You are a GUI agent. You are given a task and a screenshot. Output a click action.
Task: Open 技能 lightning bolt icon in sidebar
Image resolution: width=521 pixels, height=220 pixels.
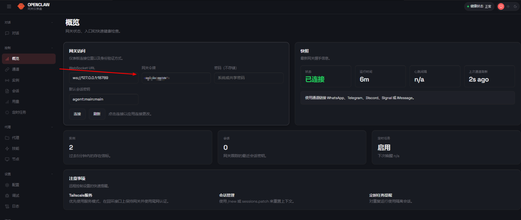tap(7, 148)
